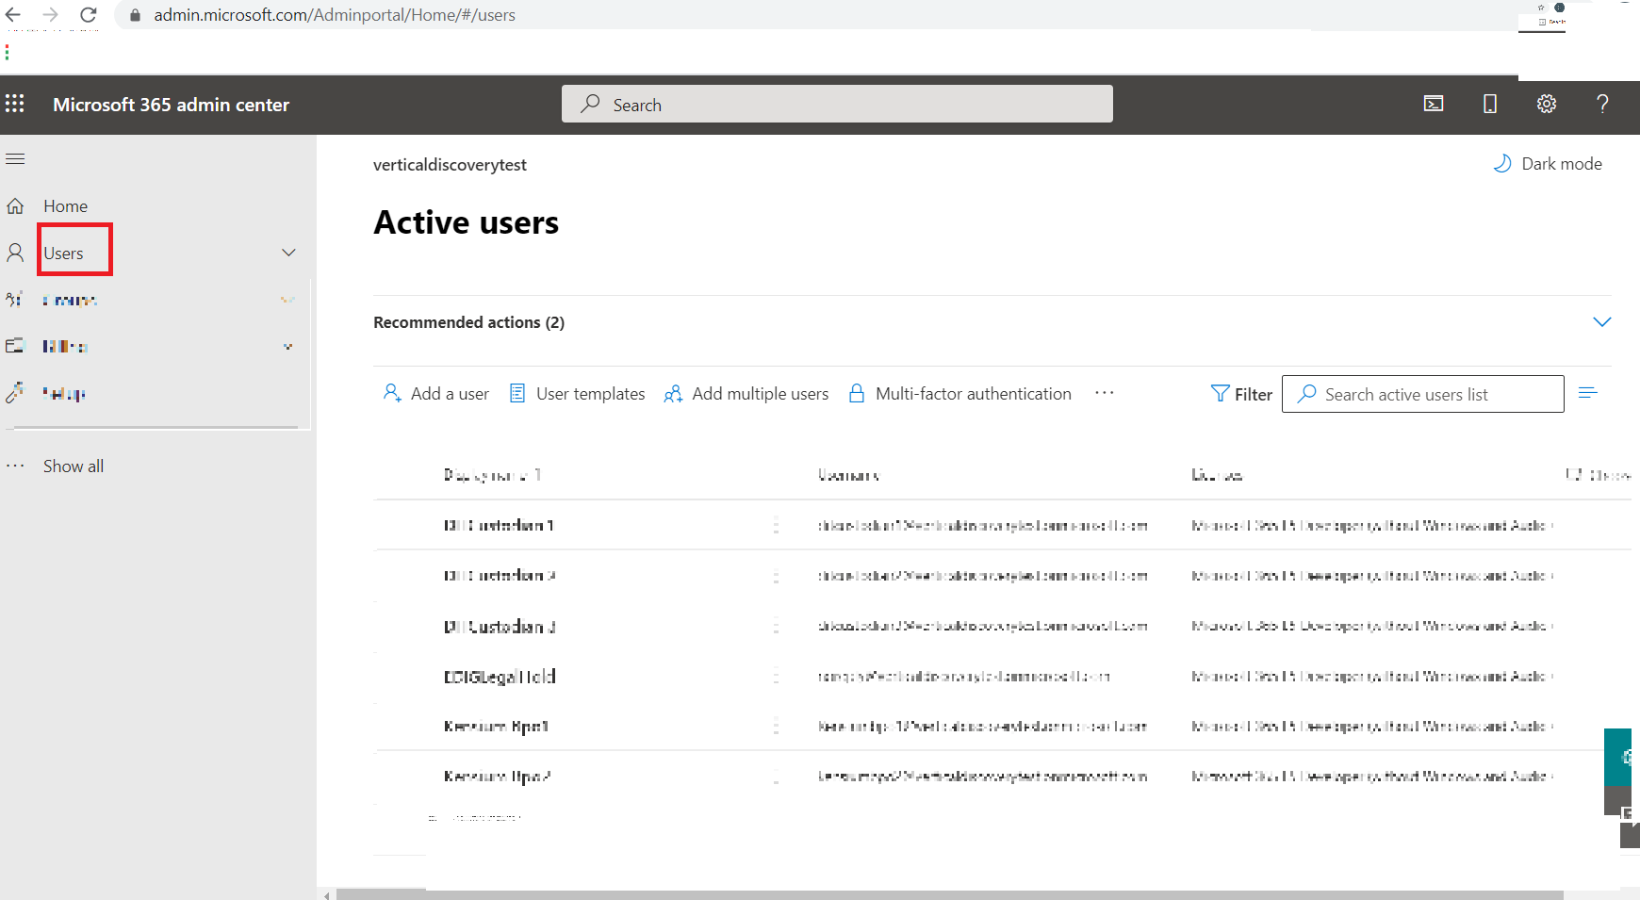Open Home in the navigation

[x=65, y=206]
